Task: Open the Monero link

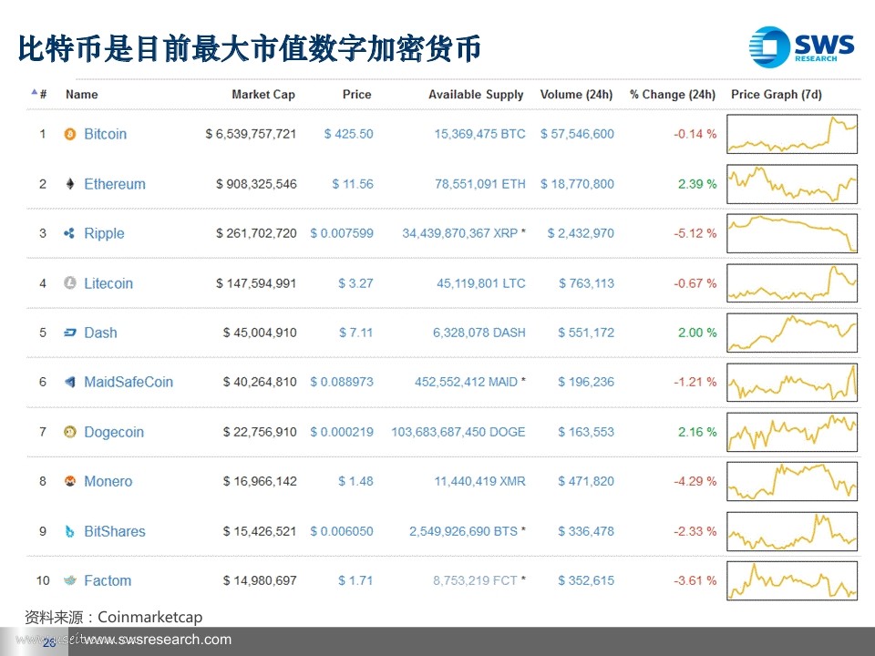Action: click(x=108, y=481)
